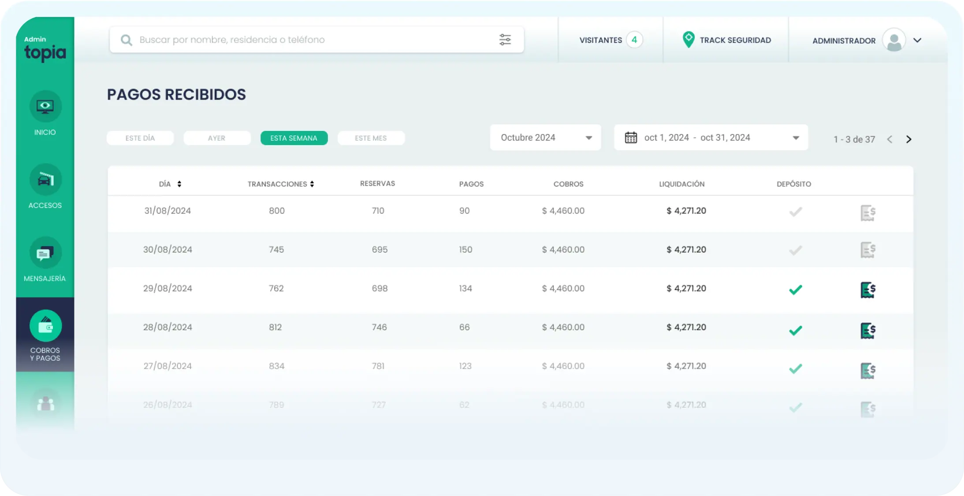Click the Pagos Recibidos page heading
The width and height of the screenshot is (964, 496).
[176, 94]
